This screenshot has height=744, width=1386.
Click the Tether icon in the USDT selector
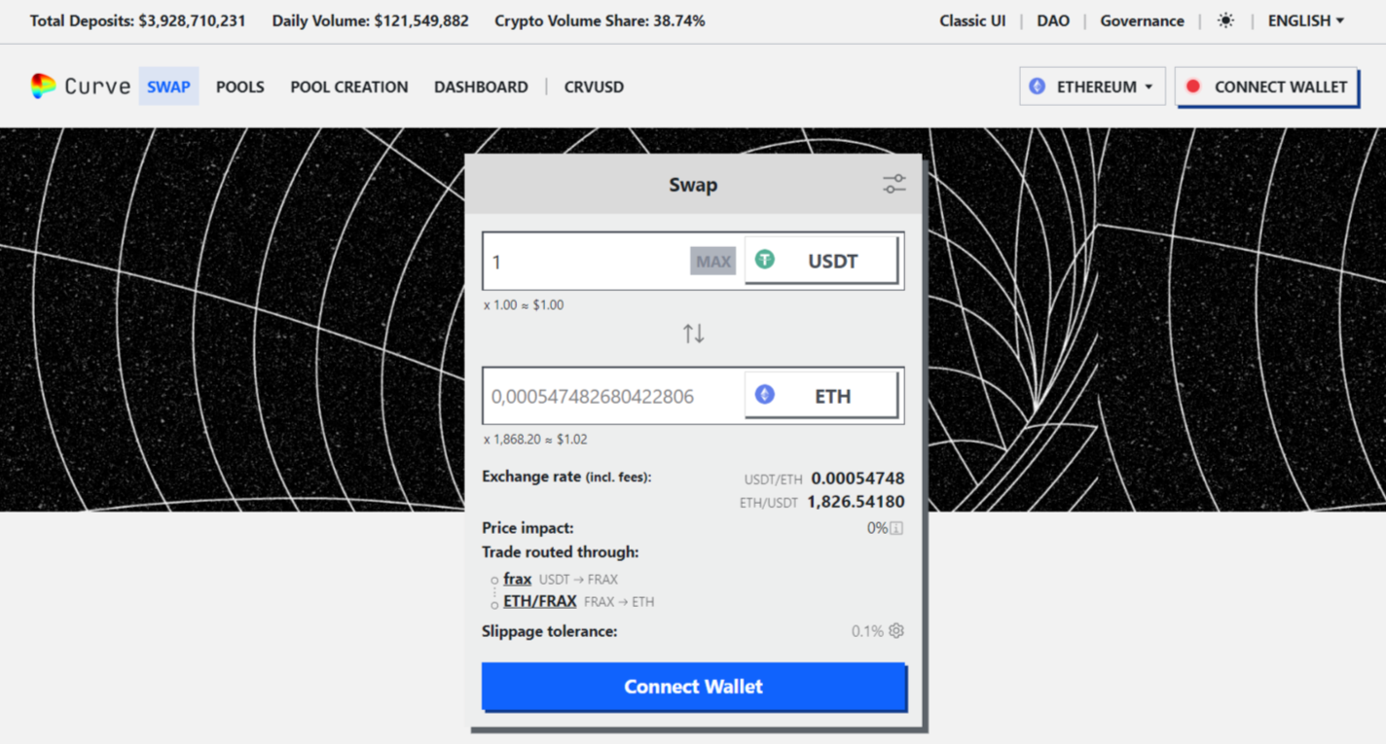point(765,260)
